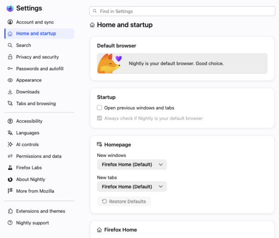279x238 pixels.
Task: Go to Permissions and data category
Action: (39, 156)
